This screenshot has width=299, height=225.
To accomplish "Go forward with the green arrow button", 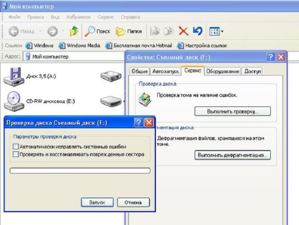I will pyautogui.click(x=53, y=31).
